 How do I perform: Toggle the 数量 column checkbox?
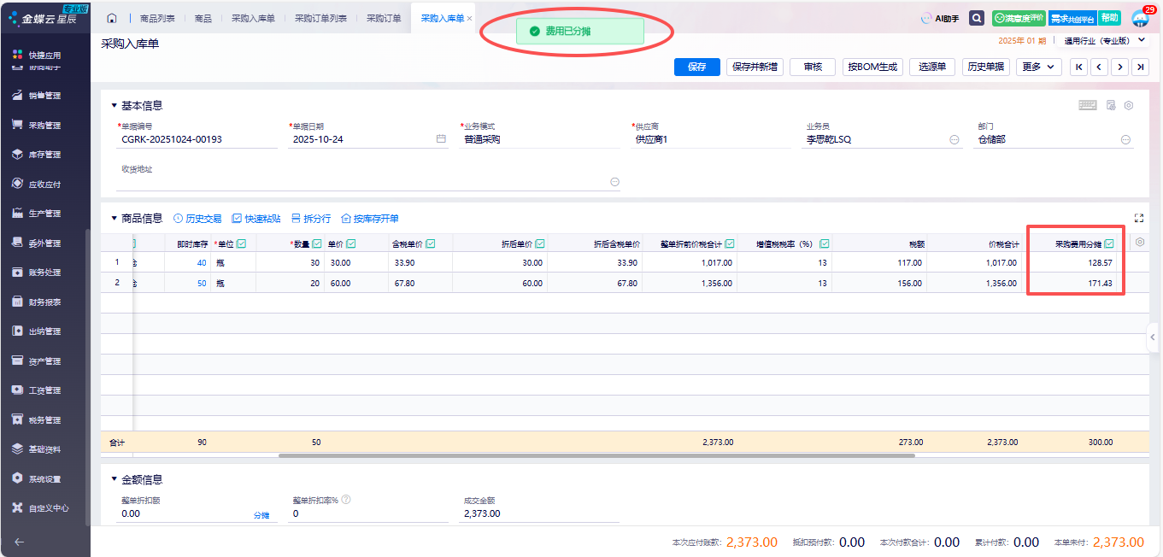[317, 243]
